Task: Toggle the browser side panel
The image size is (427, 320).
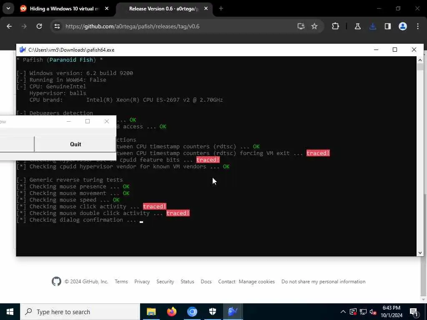Action: pyautogui.click(x=388, y=26)
